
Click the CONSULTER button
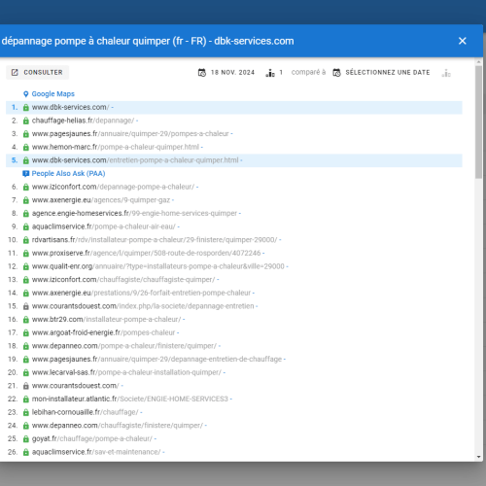(37, 72)
